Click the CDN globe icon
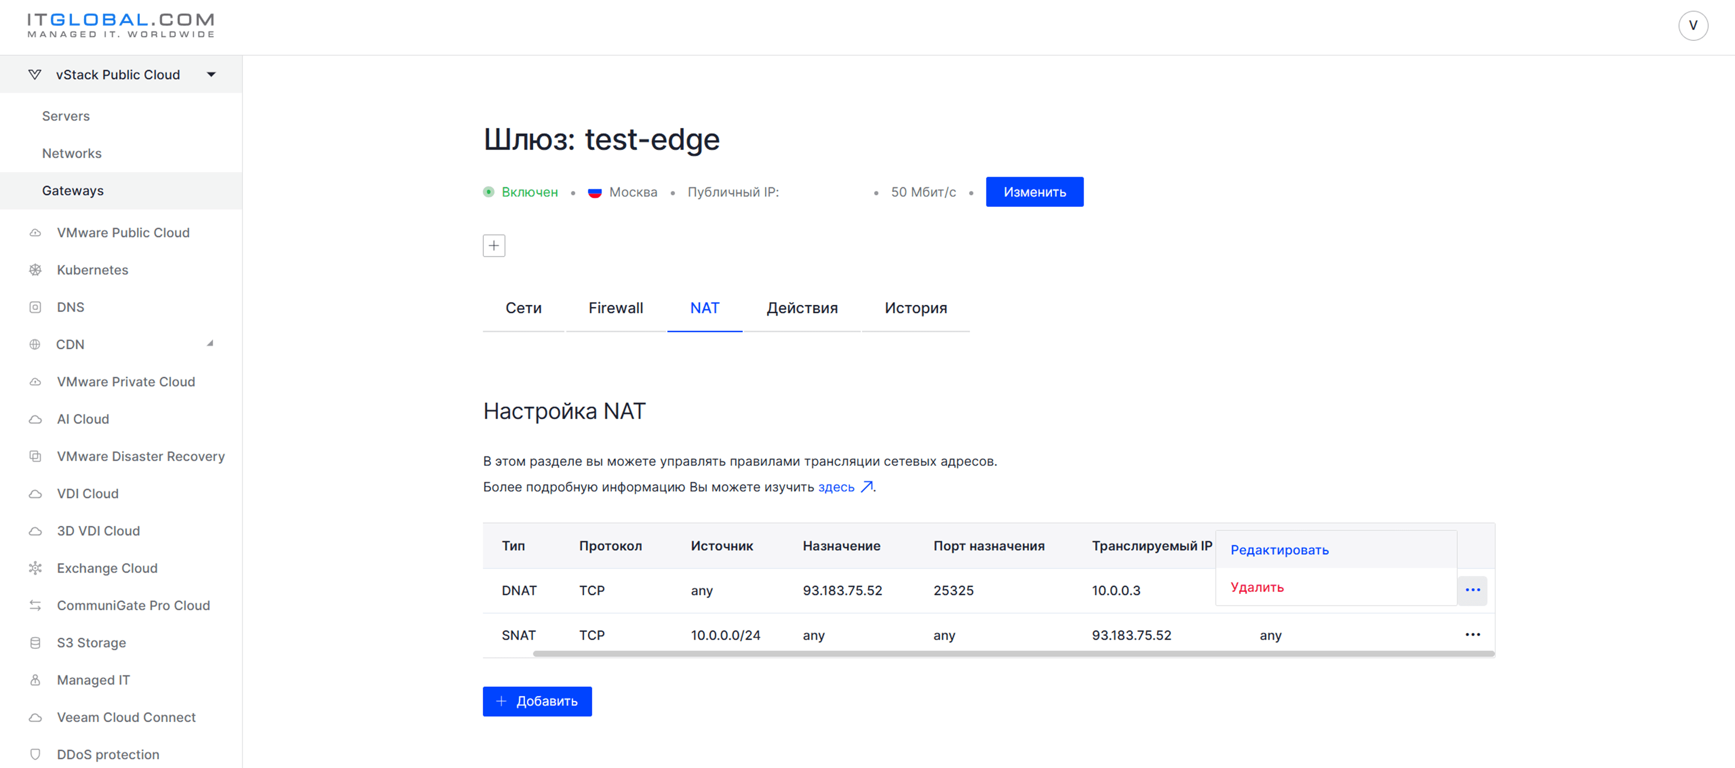The height and width of the screenshot is (768, 1735). pos(35,345)
